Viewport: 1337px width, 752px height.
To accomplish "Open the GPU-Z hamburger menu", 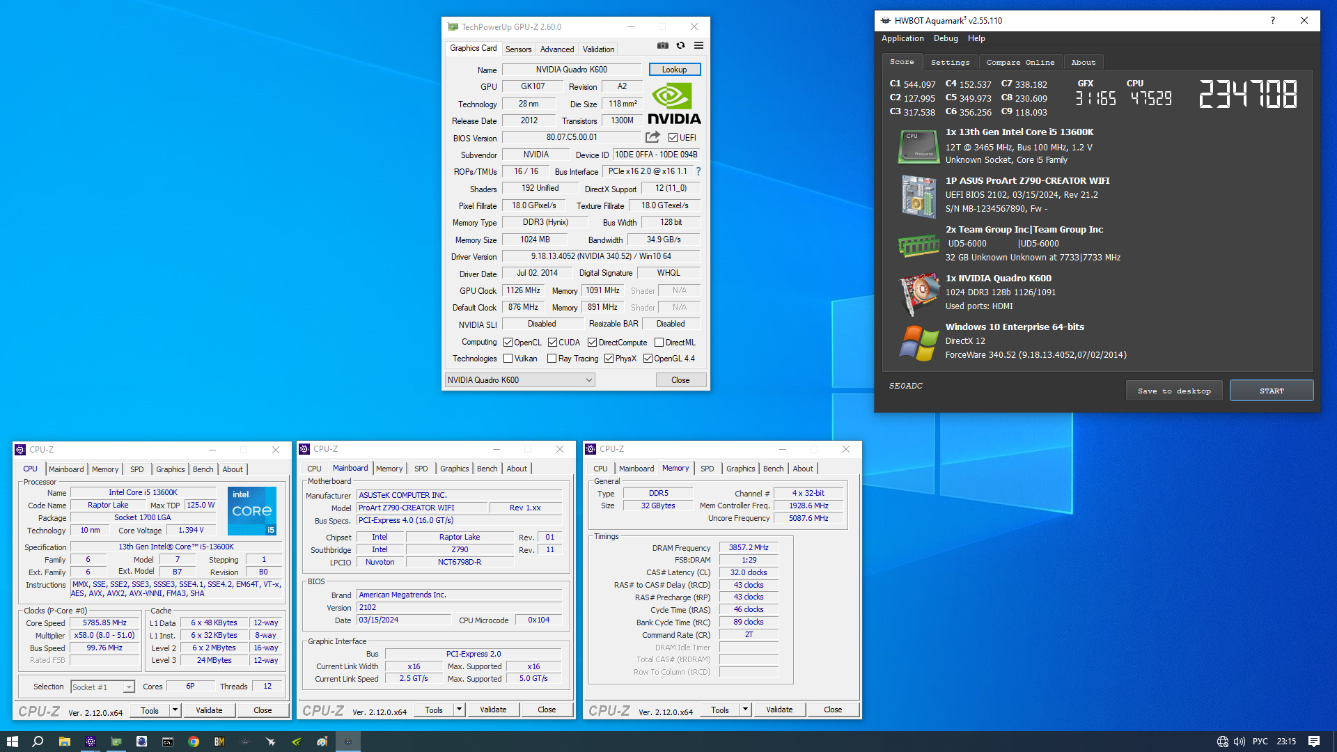I will click(x=698, y=46).
